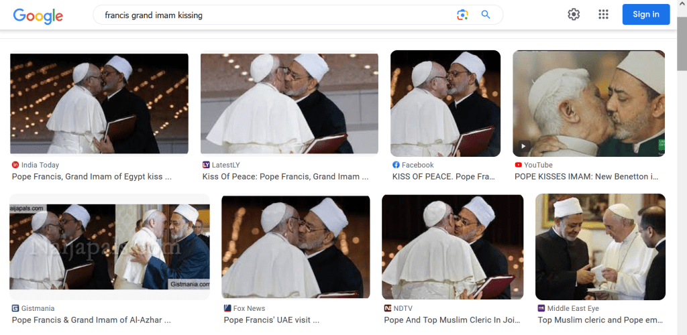The height and width of the screenshot is (335, 687).
Task: Open the LatestLY Kiss Of Peace link
Action: (x=285, y=177)
